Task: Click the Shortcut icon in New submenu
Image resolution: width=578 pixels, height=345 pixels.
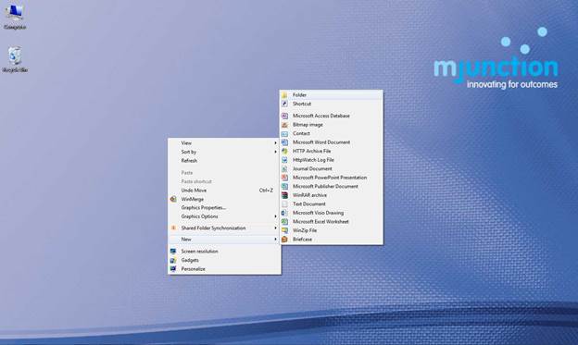Action: coord(284,104)
